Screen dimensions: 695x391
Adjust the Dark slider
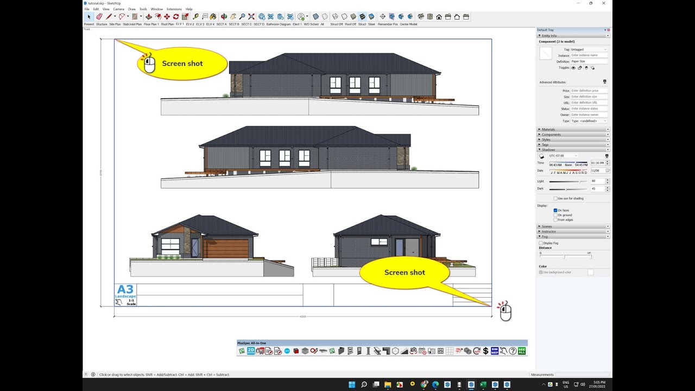568,189
